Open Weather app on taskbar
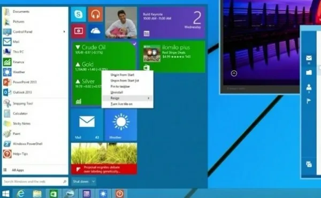This screenshot has height=198, width=321. tap(103, 194)
